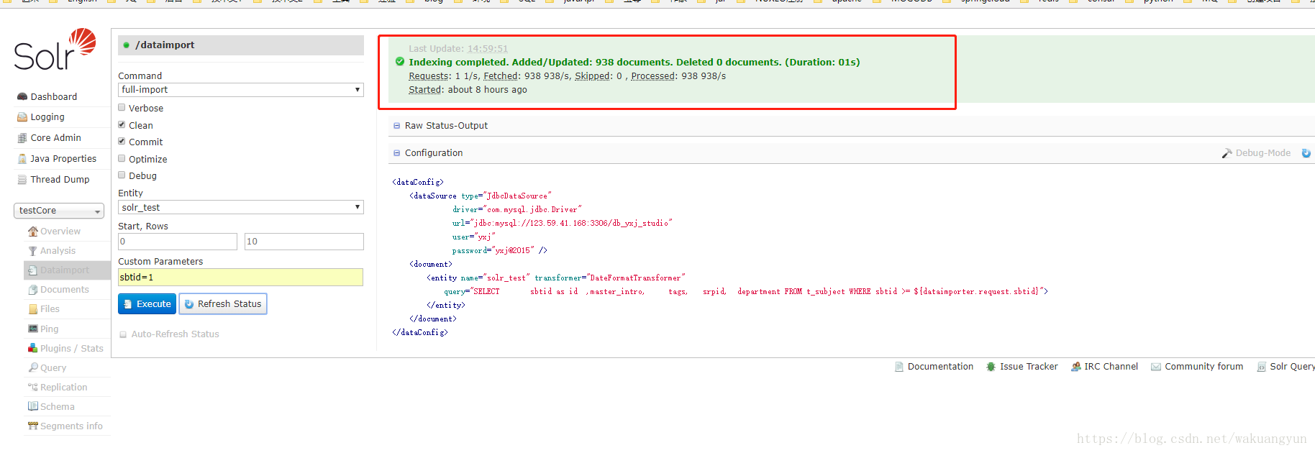Image resolution: width=1315 pixels, height=453 pixels.
Task: Click the Issue Tracker bug icon
Action: pos(991,367)
